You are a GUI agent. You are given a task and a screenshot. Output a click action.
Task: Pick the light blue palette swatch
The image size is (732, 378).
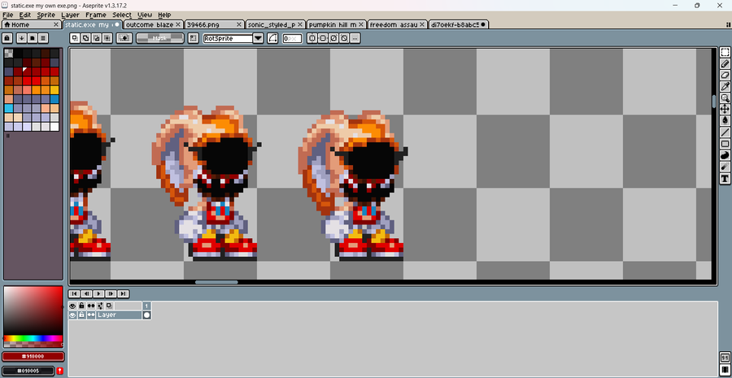click(9, 108)
